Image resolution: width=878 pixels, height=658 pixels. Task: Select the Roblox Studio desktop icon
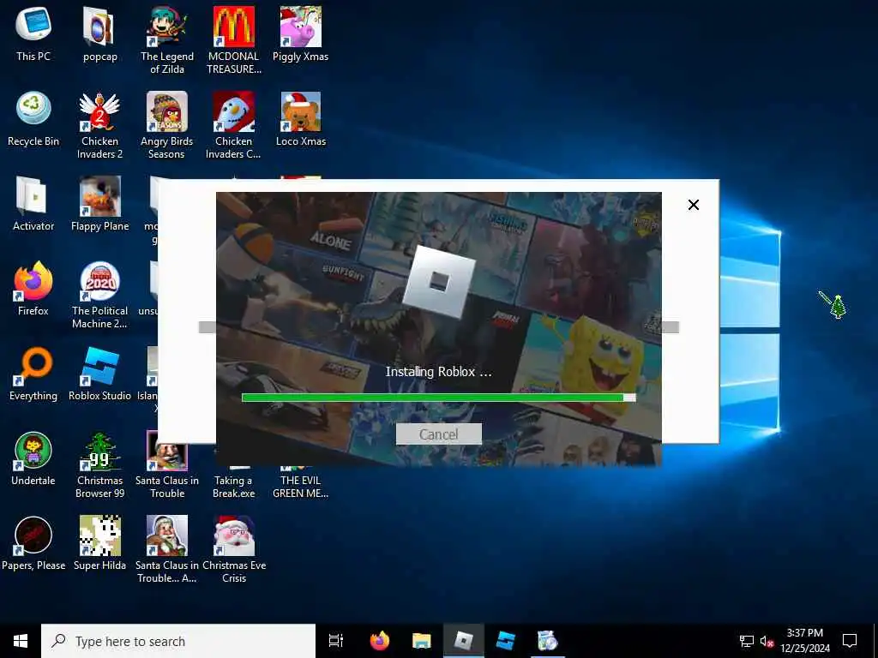99,374
